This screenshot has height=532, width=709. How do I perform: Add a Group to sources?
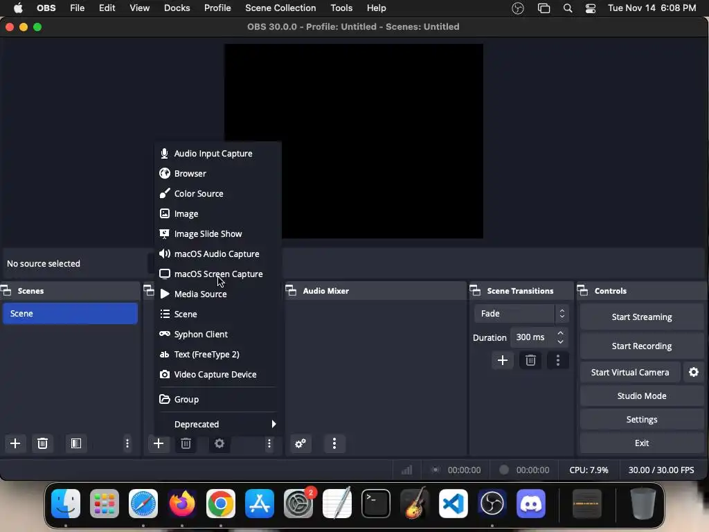(218, 399)
